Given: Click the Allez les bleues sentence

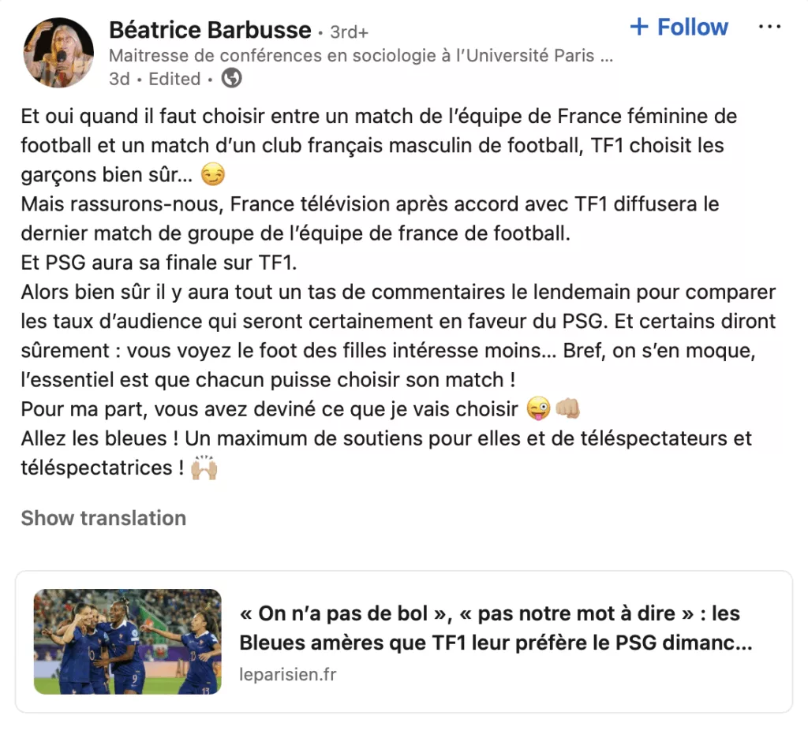Looking at the screenshot, I should (387, 453).
